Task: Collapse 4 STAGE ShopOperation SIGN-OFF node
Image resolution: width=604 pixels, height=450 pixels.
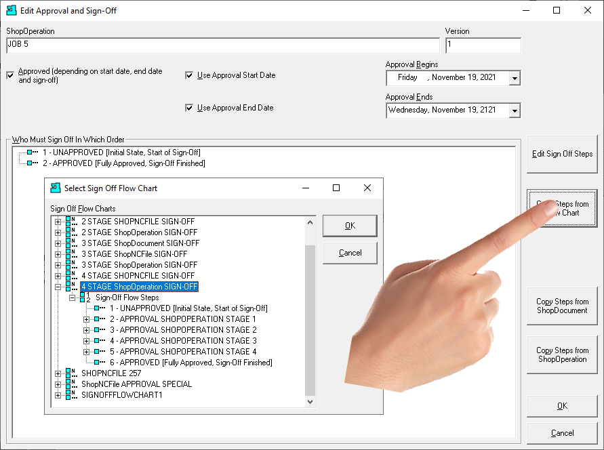Action: (x=58, y=287)
